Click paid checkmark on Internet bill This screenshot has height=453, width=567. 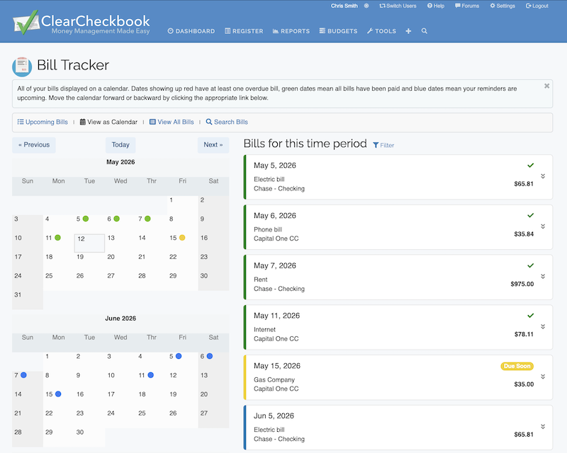pos(530,316)
